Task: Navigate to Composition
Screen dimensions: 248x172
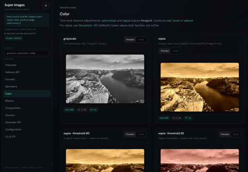Action: pyautogui.click(x=27, y=108)
